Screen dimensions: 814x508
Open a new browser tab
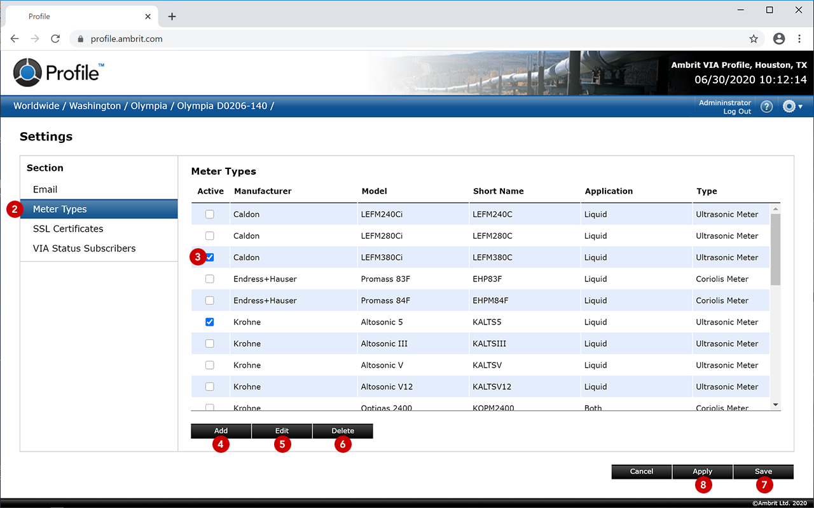(172, 17)
